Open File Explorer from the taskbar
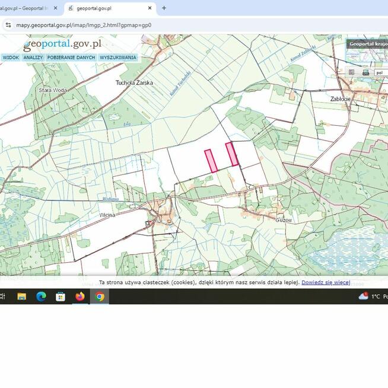 (22, 297)
